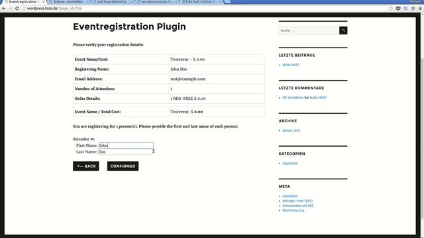Click the search magnifier button in the sidebar

[343, 30]
